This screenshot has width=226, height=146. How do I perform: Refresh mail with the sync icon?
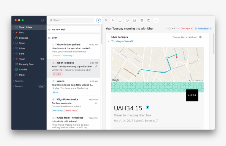[42, 20]
